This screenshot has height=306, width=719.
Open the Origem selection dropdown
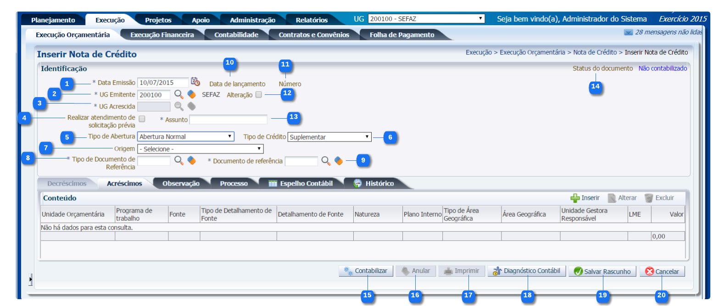(200, 149)
